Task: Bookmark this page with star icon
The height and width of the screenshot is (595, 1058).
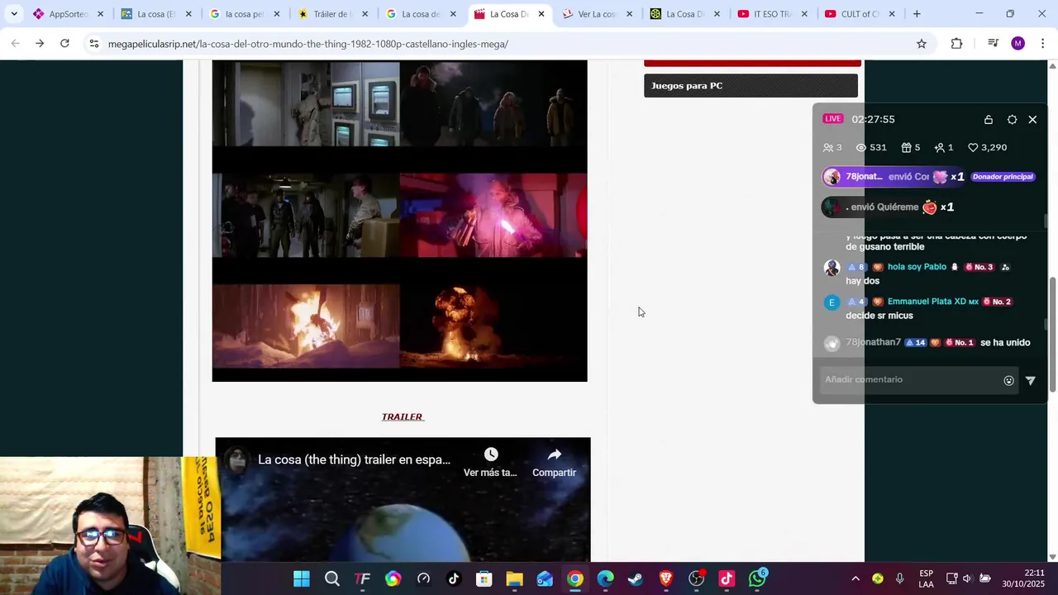Action: 922,44
